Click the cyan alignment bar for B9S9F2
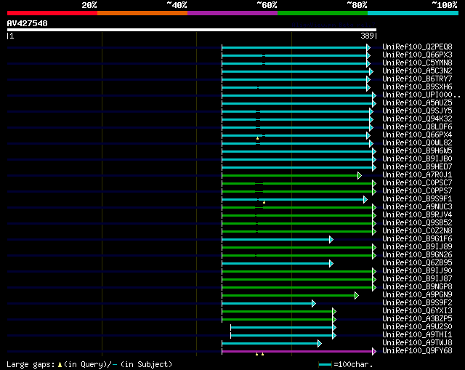465x370 pixels. pos(266,303)
